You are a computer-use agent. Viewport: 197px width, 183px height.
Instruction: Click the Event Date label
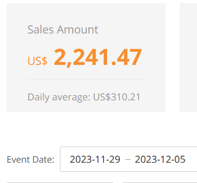[x=30, y=160]
